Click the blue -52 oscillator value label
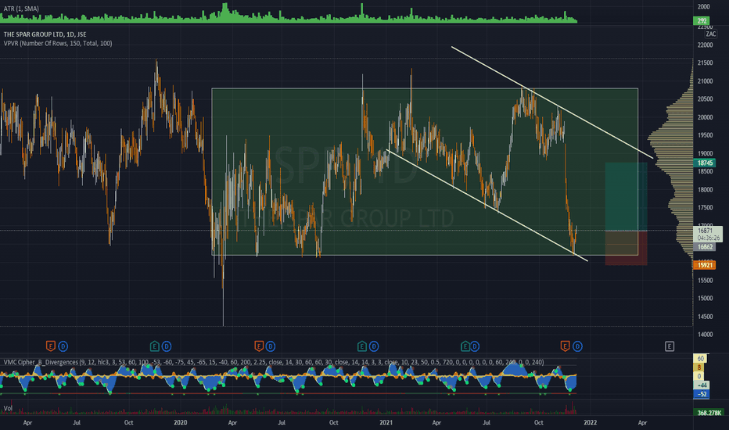 pyautogui.click(x=701, y=394)
